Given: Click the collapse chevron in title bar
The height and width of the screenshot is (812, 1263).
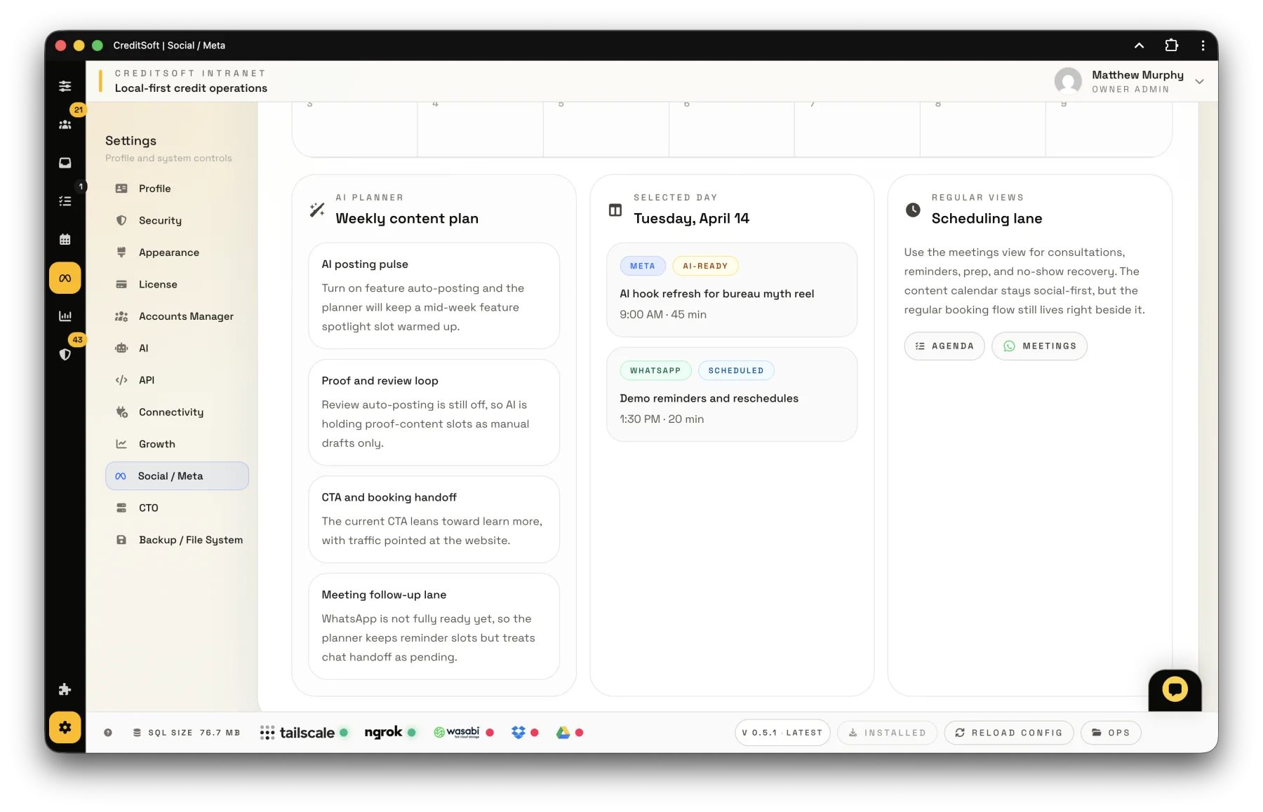Looking at the screenshot, I should 1139,46.
